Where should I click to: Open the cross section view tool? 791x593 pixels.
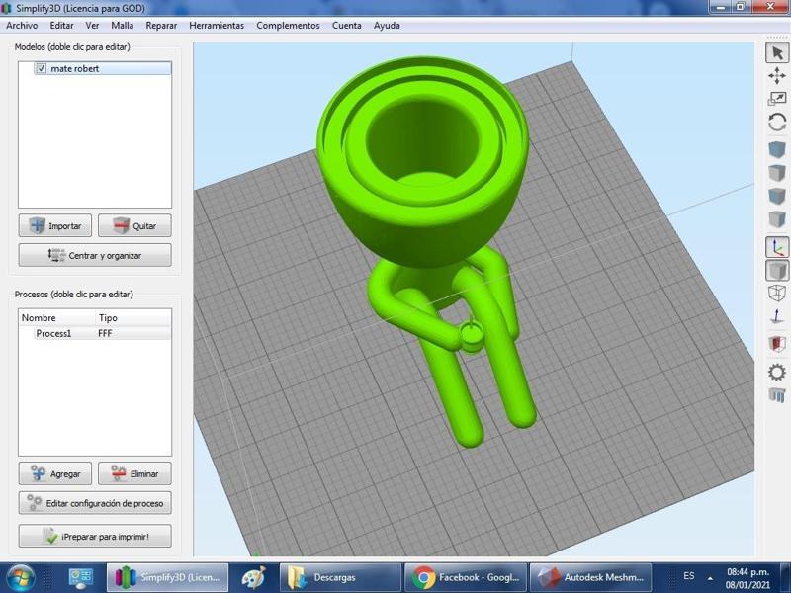click(x=777, y=344)
